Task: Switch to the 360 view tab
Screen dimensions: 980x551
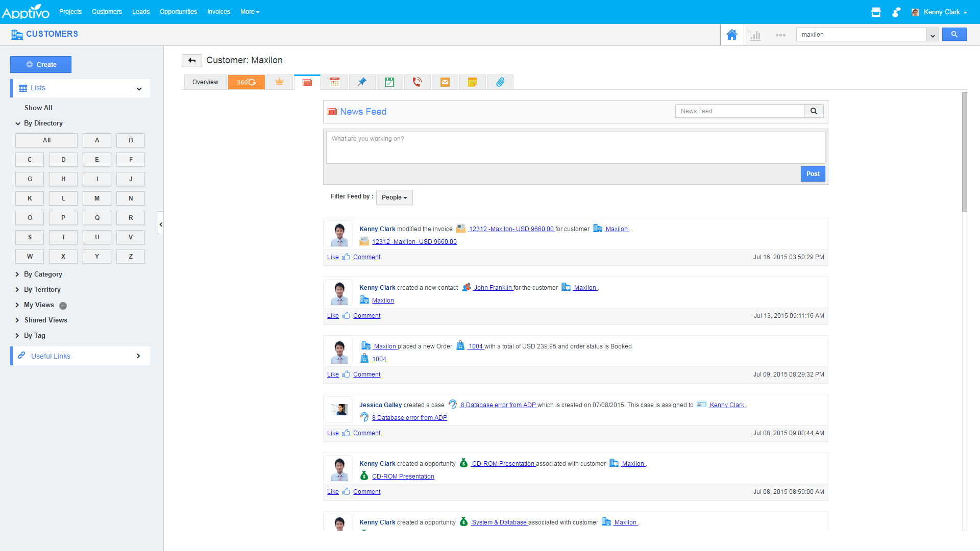Action: tap(247, 82)
